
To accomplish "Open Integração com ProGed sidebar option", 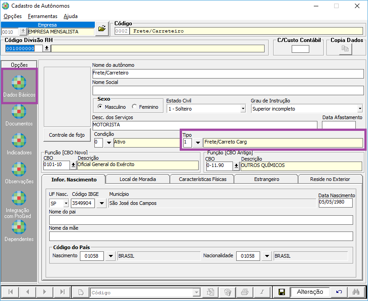I will (x=19, y=204).
